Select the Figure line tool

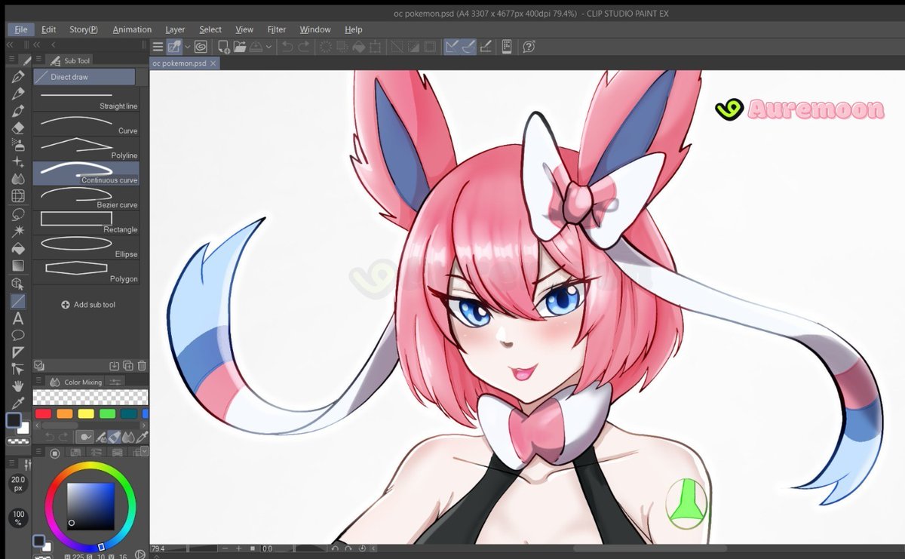point(18,301)
